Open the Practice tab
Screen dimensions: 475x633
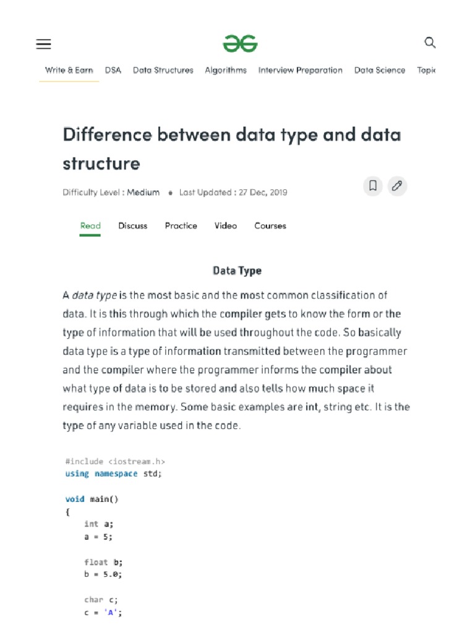[x=181, y=226]
